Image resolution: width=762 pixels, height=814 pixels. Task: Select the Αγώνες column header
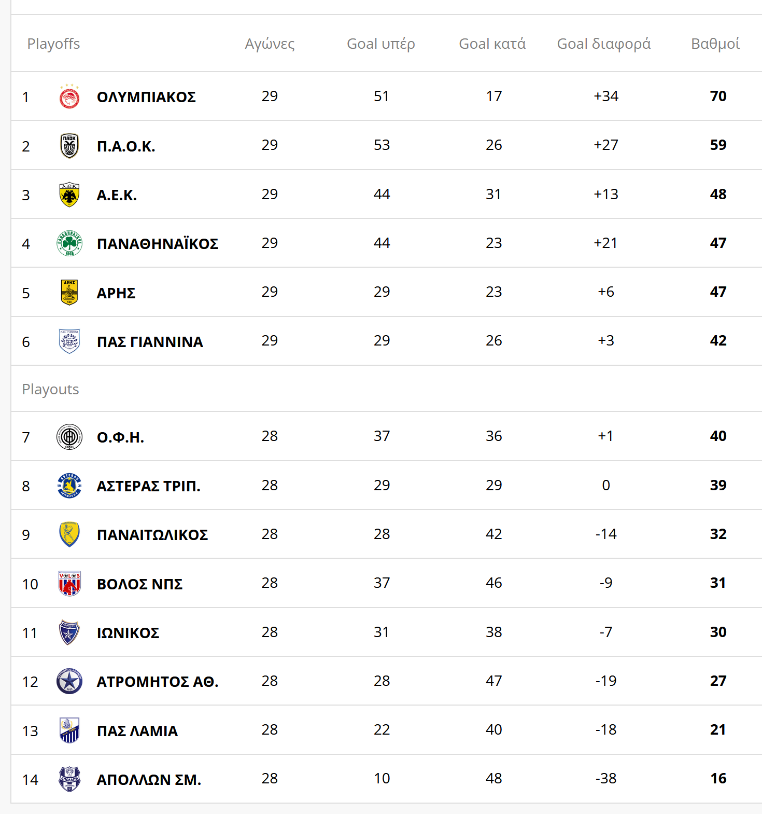click(270, 44)
